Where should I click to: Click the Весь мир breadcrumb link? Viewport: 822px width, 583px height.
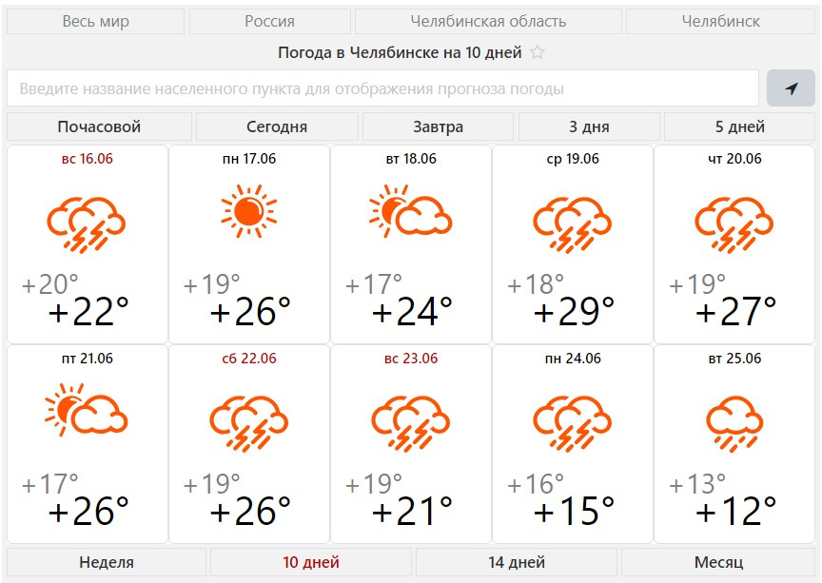pyautogui.click(x=96, y=21)
